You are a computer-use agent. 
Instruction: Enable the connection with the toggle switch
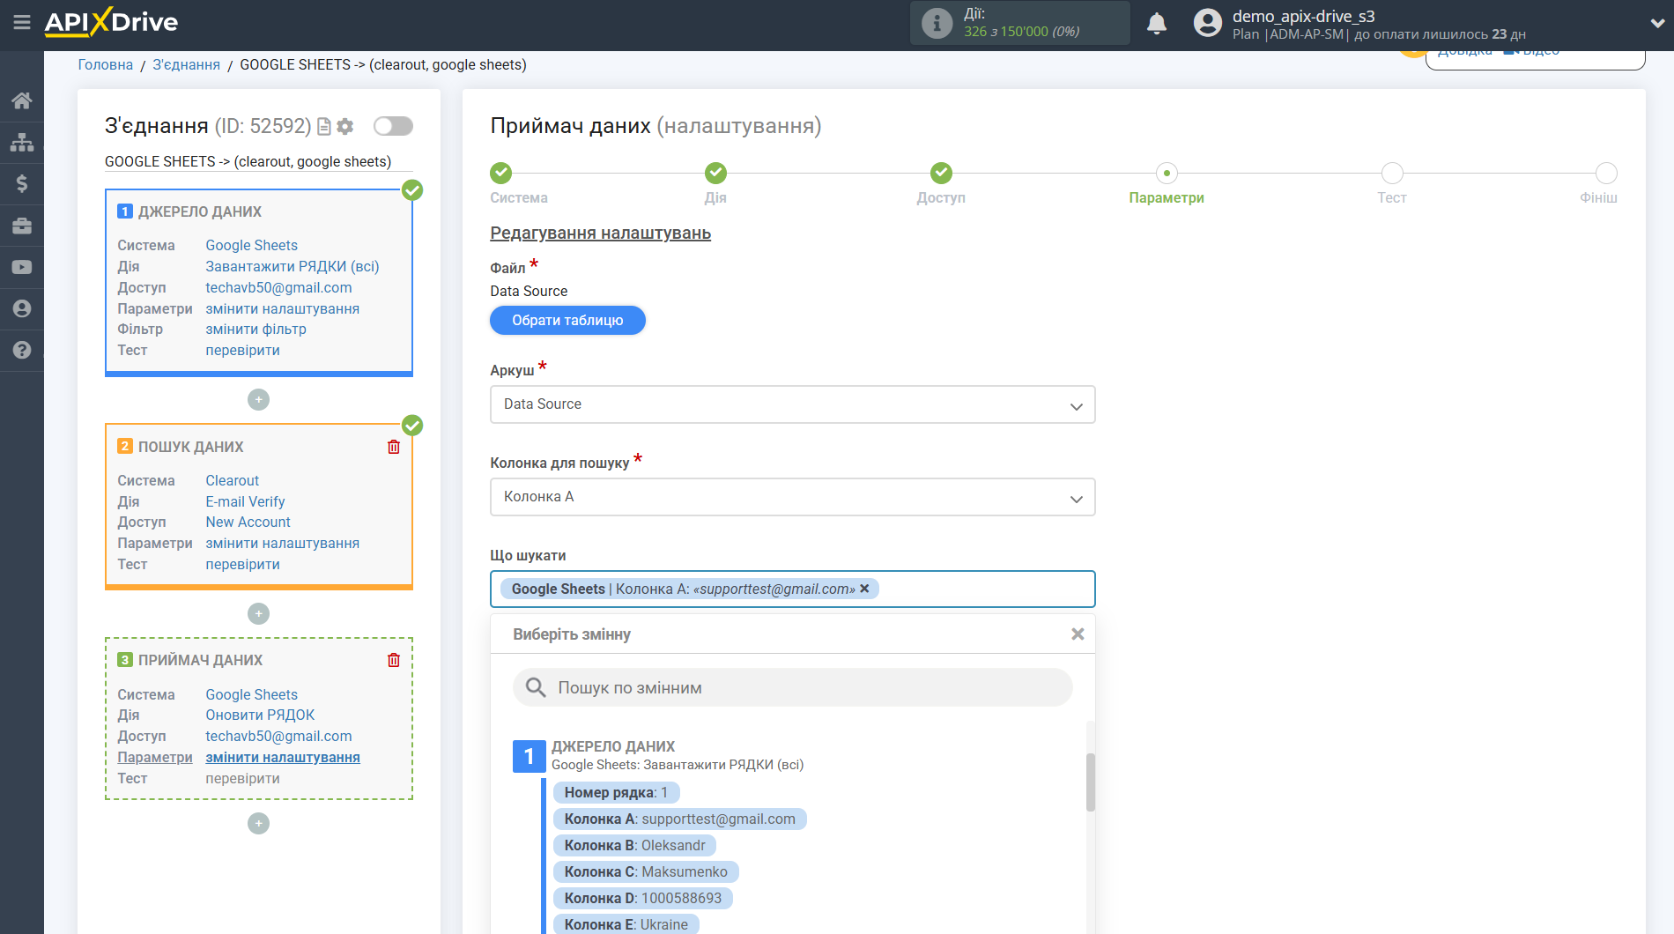392,126
